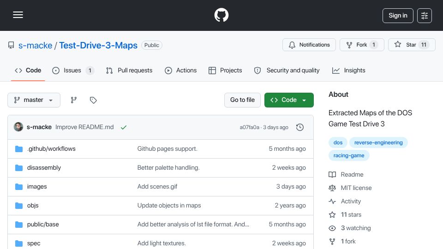Click the public/base folder icon
This screenshot has width=443, height=249.
[19, 225]
